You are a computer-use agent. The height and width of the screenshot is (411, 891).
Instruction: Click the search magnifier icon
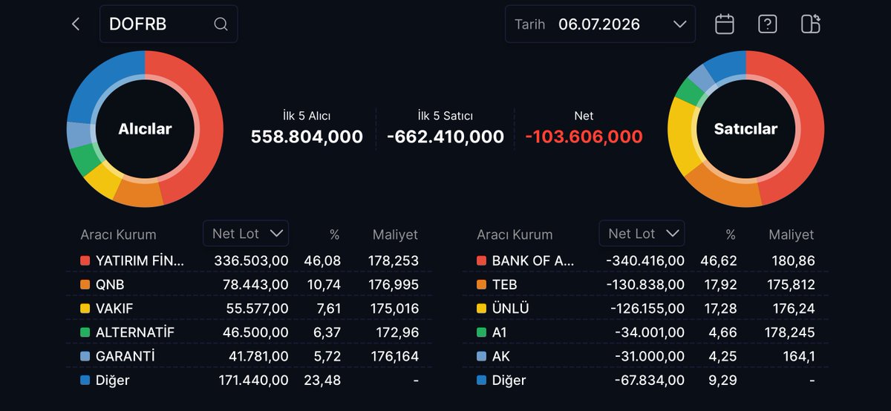[221, 24]
